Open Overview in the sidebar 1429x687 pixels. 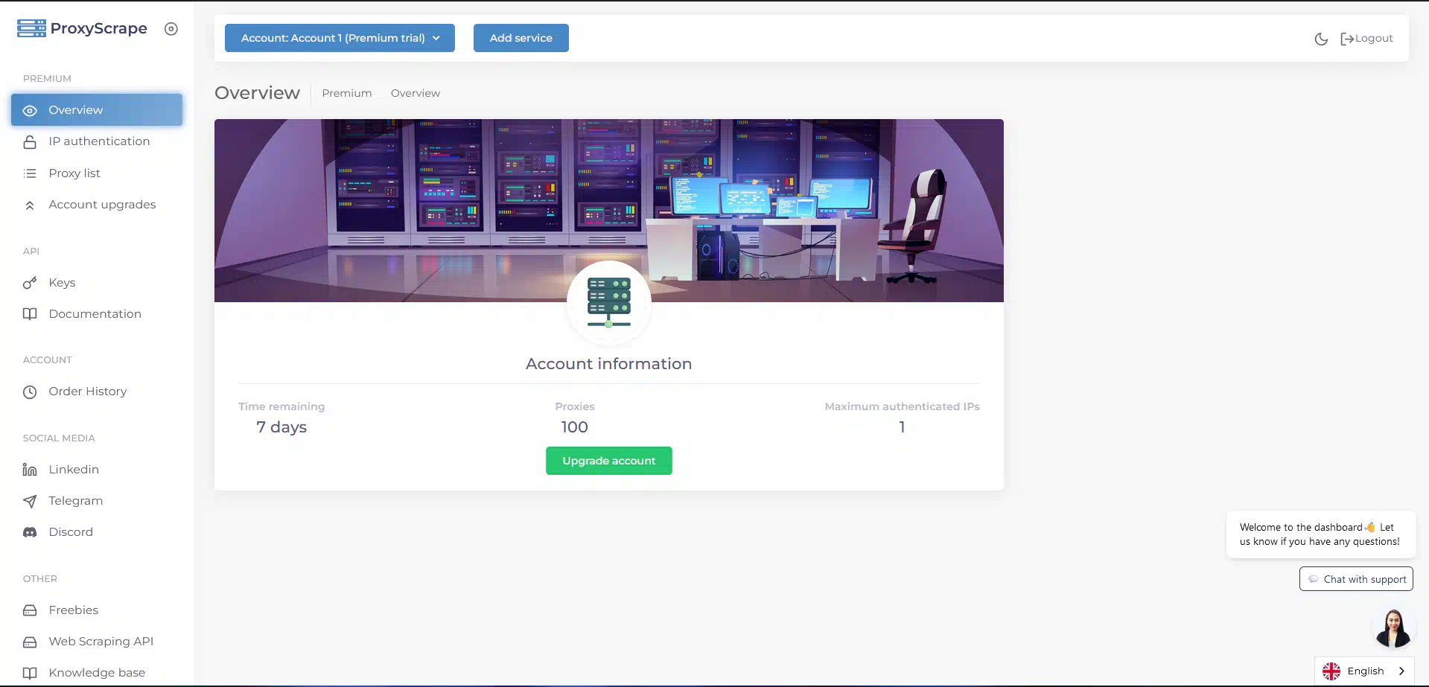(x=97, y=110)
